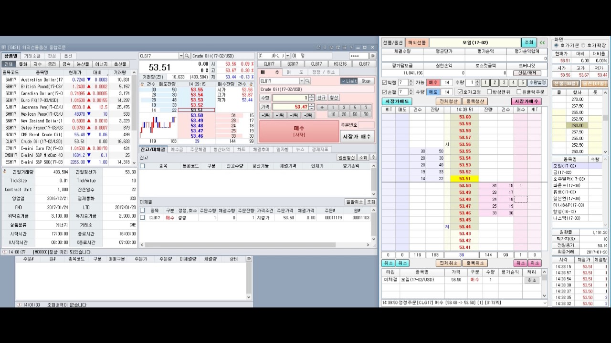Screen dimensions: 611x343
Task: Open the 뉴스 tab
Action: click(x=300, y=149)
